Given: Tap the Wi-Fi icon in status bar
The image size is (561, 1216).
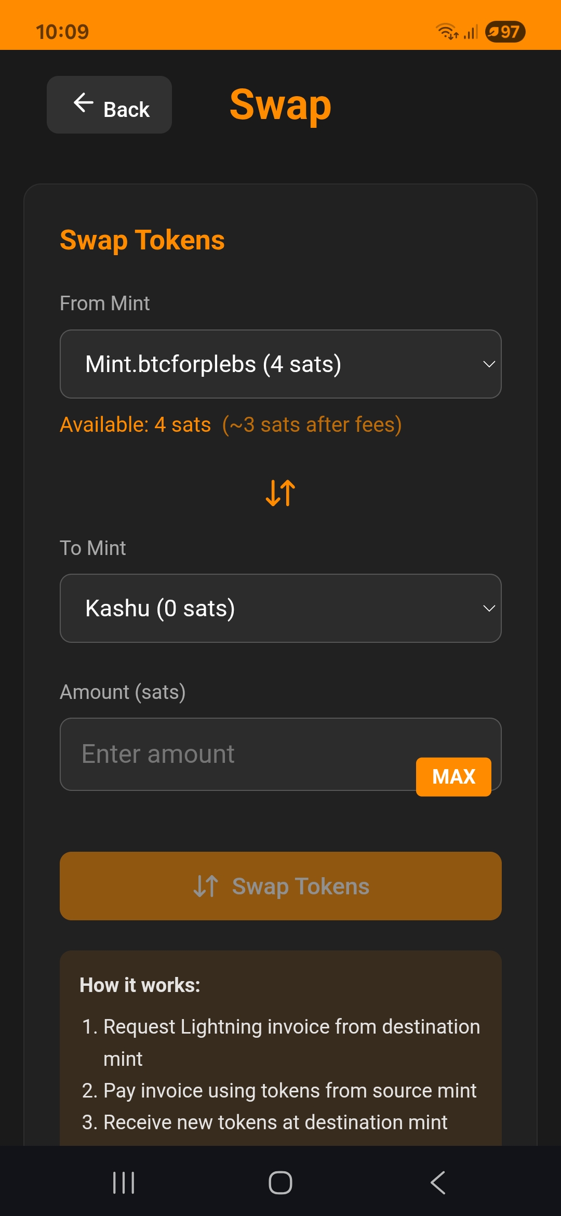Looking at the screenshot, I should [x=446, y=32].
